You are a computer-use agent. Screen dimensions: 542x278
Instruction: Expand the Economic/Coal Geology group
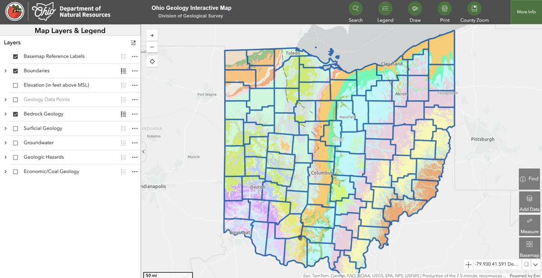(x=5, y=172)
